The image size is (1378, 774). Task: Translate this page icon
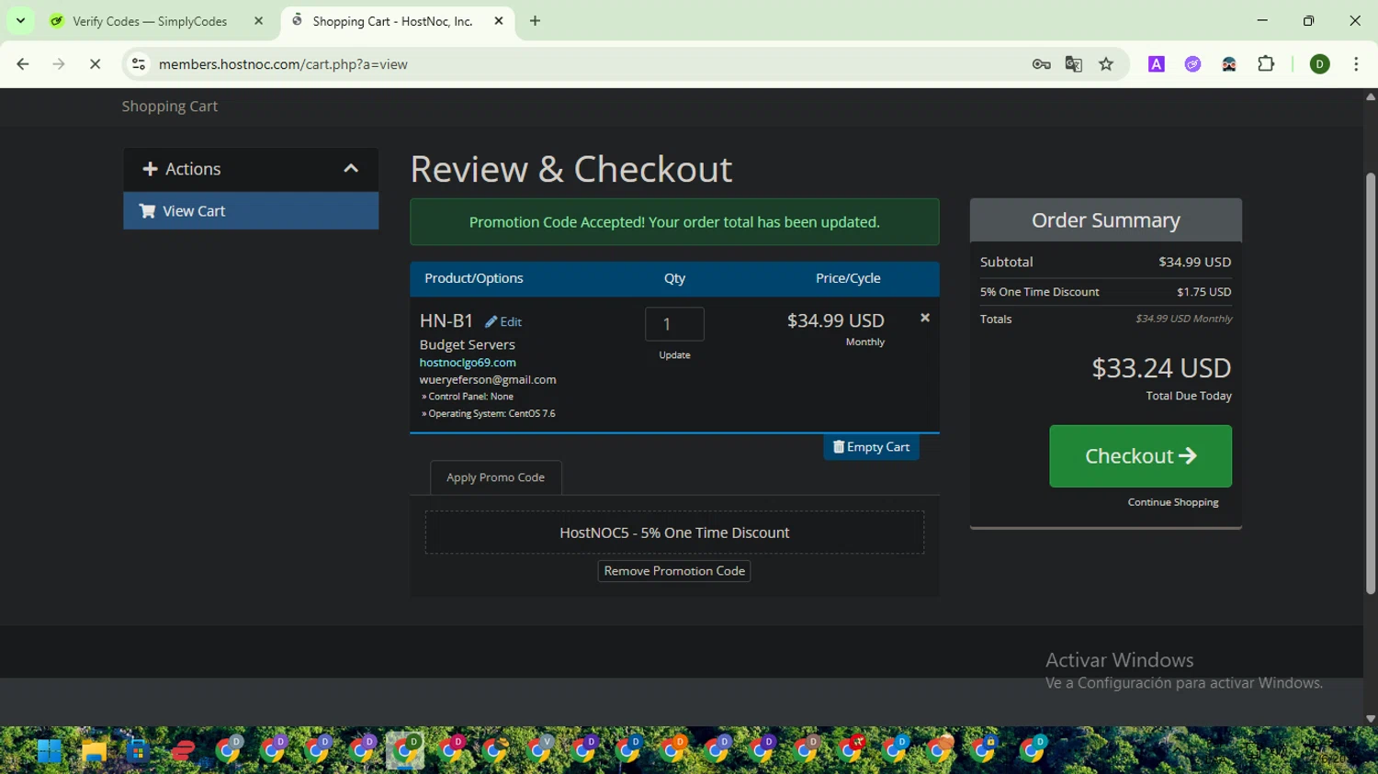pyautogui.click(x=1073, y=64)
